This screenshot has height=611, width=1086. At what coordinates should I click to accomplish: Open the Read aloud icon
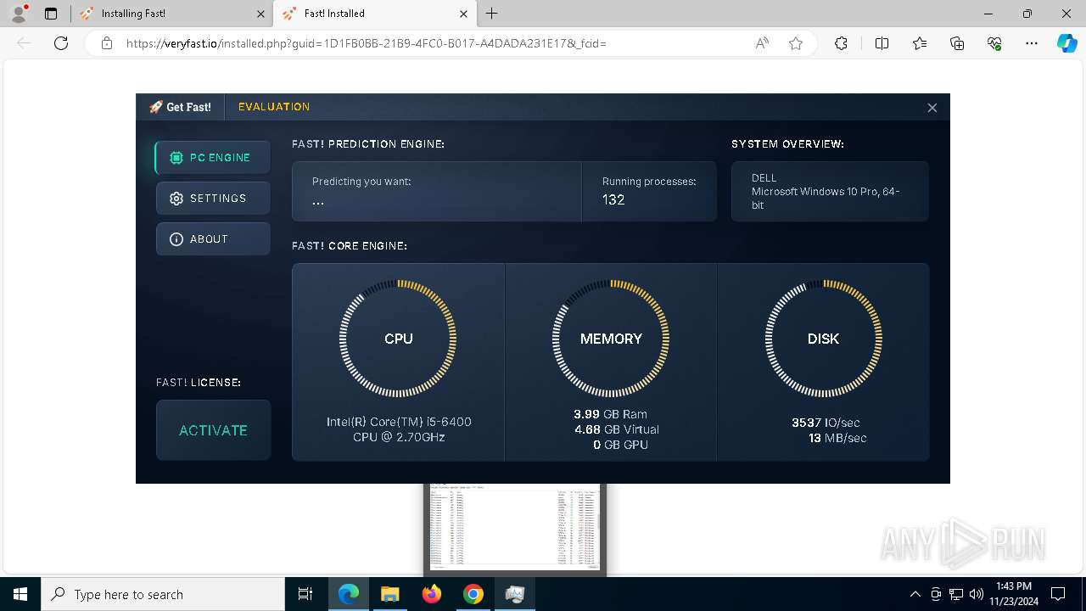click(762, 43)
